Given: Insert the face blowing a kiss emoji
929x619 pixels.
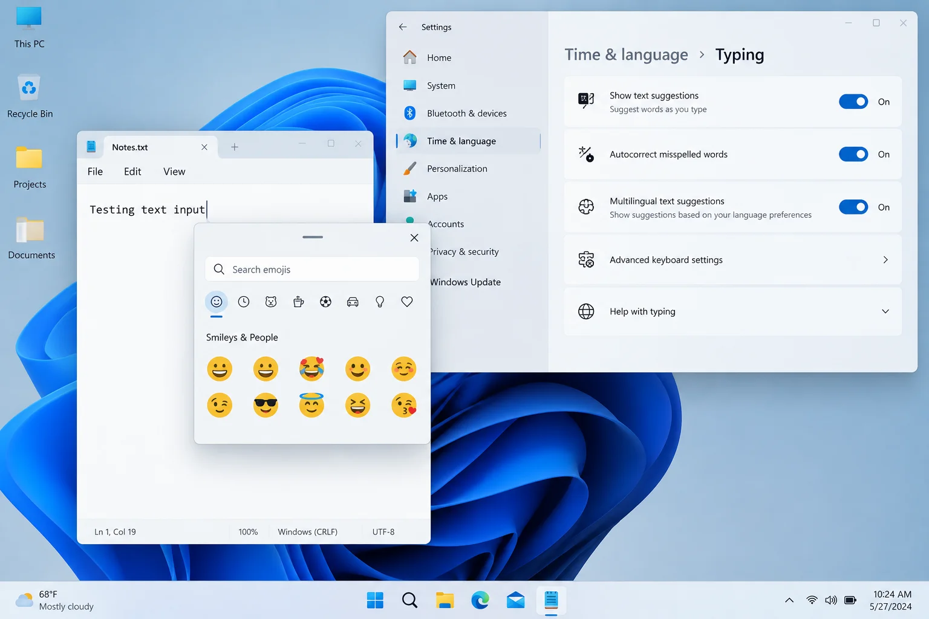Looking at the screenshot, I should [x=404, y=405].
